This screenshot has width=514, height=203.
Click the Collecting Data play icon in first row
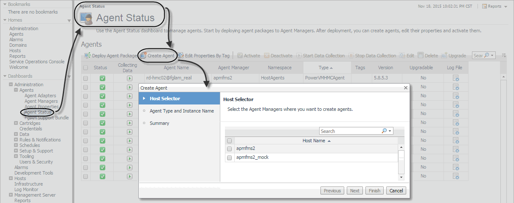[129, 78]
